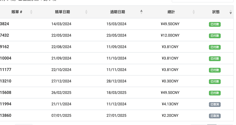Select due date 15/03/2024
236x125 pixels.
[x=116, y=24]
